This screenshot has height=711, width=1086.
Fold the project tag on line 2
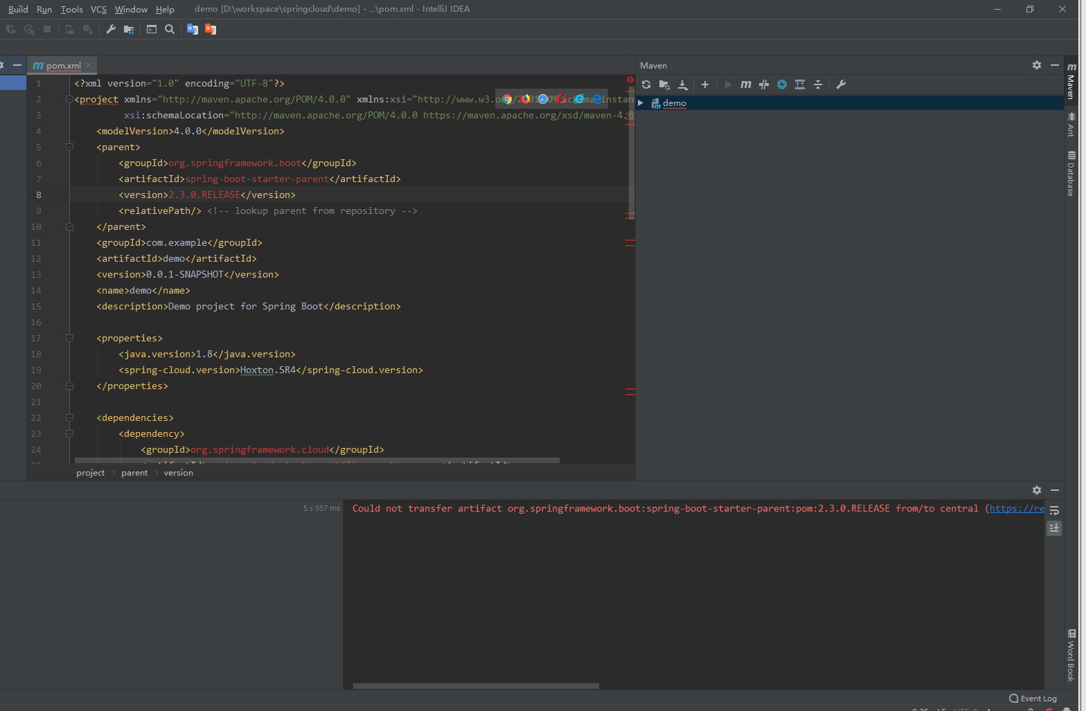pyautogui.click(x=69, y=99)
